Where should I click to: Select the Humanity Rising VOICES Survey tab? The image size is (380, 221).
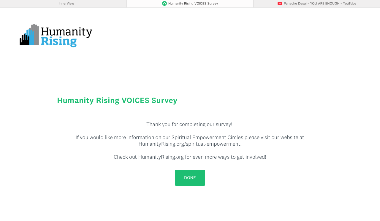point(193,4)
